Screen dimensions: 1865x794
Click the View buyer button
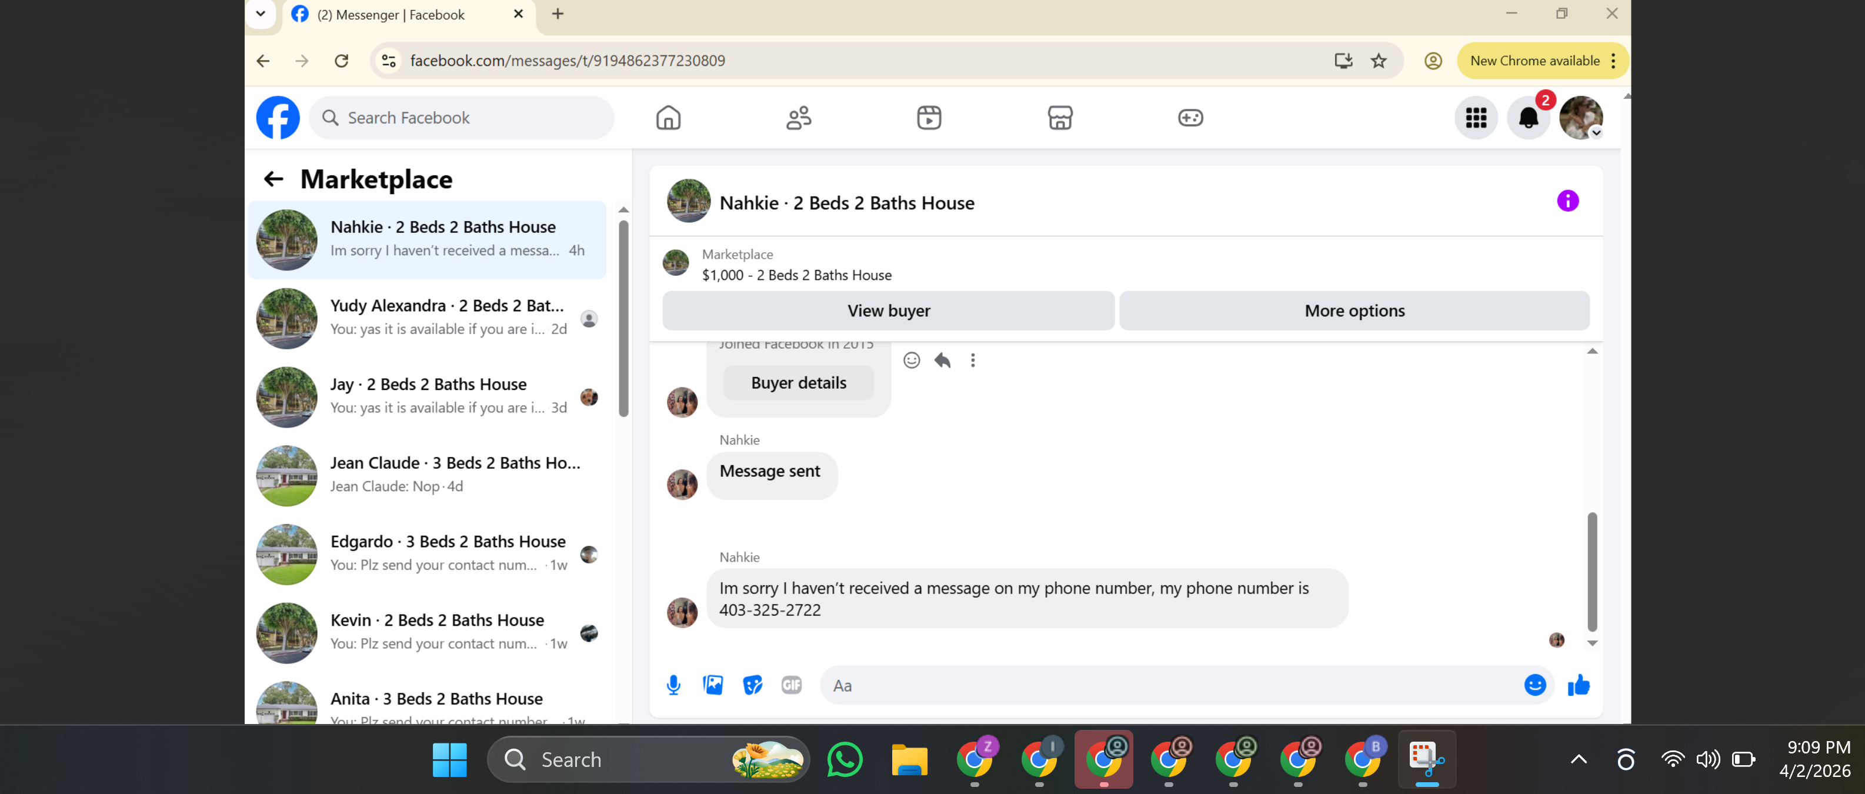point(888,311)
